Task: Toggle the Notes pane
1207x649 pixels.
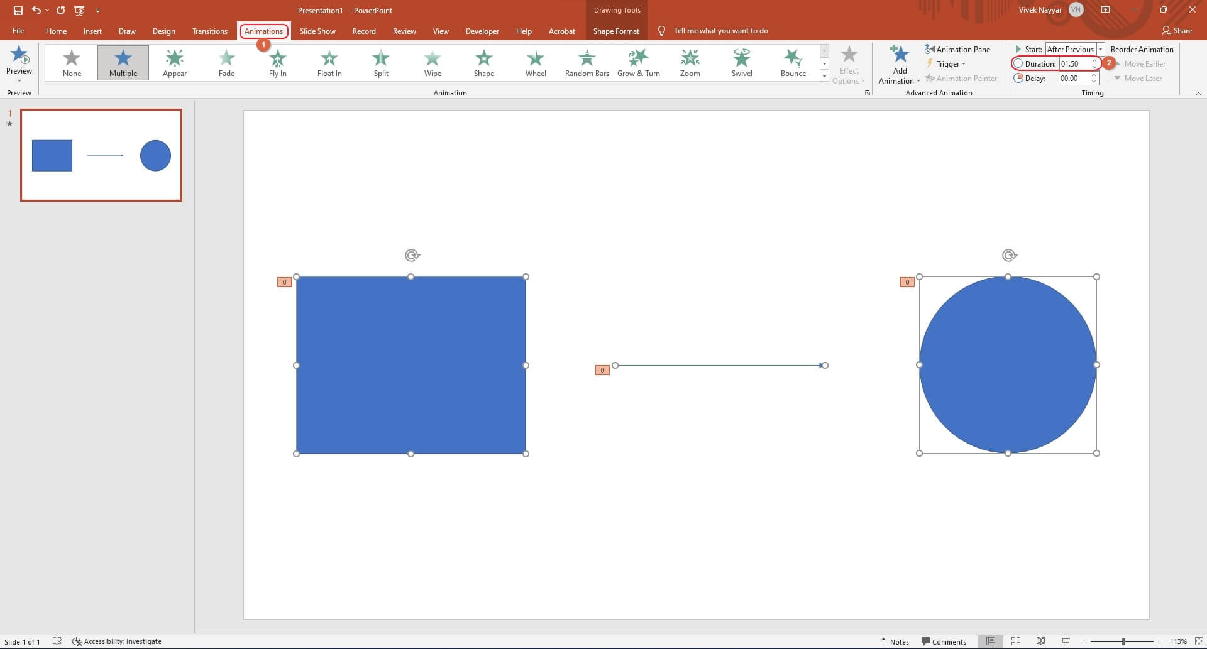Action: pos(894,641)
